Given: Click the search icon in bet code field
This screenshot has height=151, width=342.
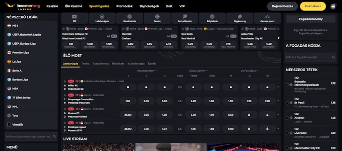Looking at the screenshot, I should [333, 57].
